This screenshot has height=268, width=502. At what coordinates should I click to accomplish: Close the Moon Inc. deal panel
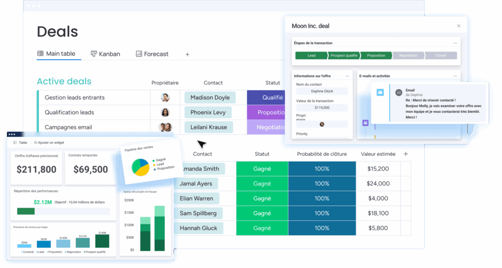[459, 26]
